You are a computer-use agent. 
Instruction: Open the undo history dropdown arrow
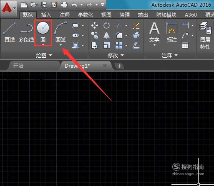[82, 5]
